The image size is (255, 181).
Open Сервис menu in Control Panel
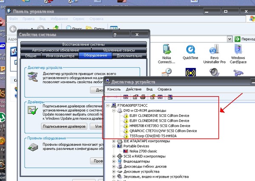pos(79,19)
